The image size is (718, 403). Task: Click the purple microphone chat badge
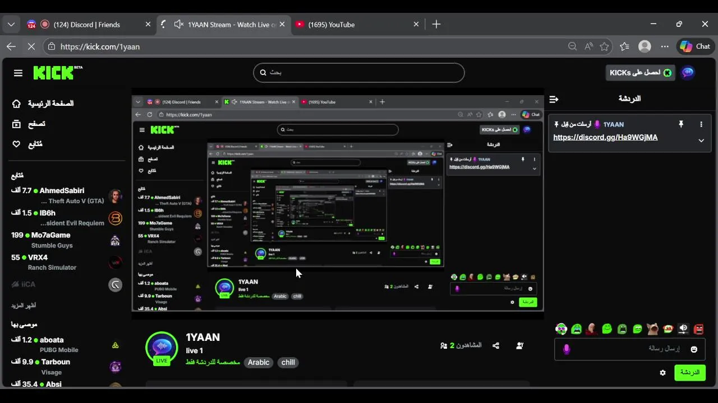[566, 349]
